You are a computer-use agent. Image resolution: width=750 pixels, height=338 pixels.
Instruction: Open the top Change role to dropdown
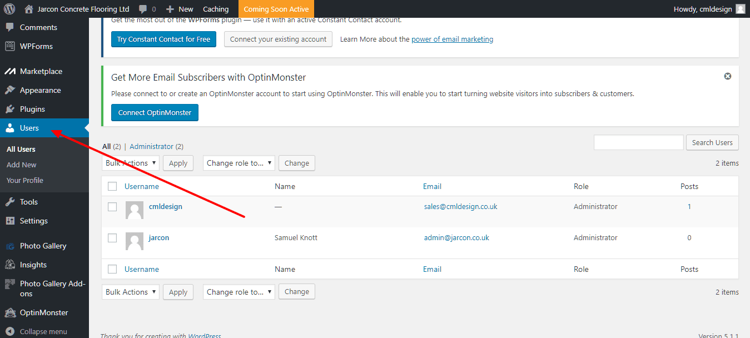239,163
